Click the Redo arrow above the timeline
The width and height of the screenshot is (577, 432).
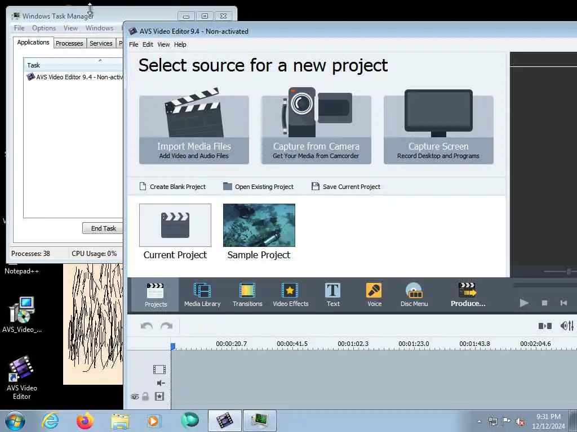(x=166, y=326)
